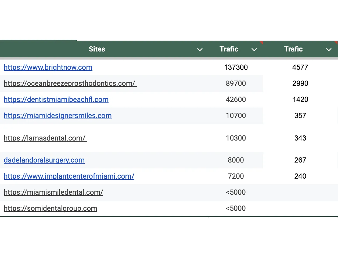Screen dimensions: 338x258
Task: Select the cell with value 240
Action: coord(300,176)
